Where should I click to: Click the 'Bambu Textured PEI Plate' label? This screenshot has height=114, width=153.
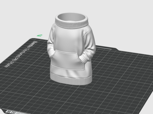point(21,54)
